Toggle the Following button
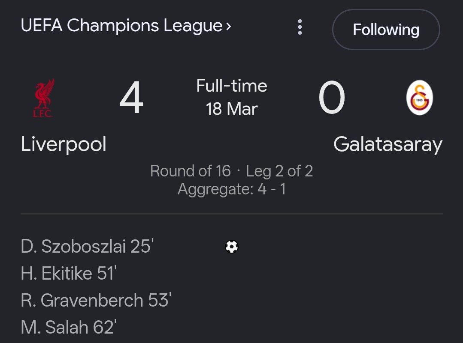This screenshot has width=463, height=343. (386, 30)
